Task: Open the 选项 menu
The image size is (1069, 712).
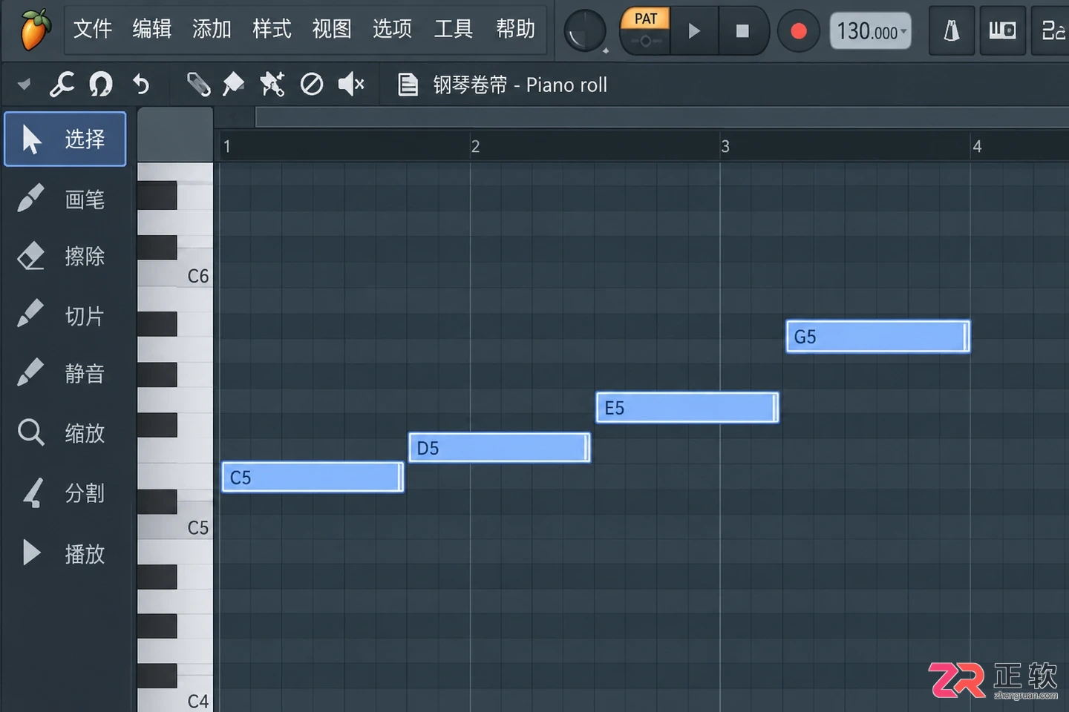Action: [392, 29]
